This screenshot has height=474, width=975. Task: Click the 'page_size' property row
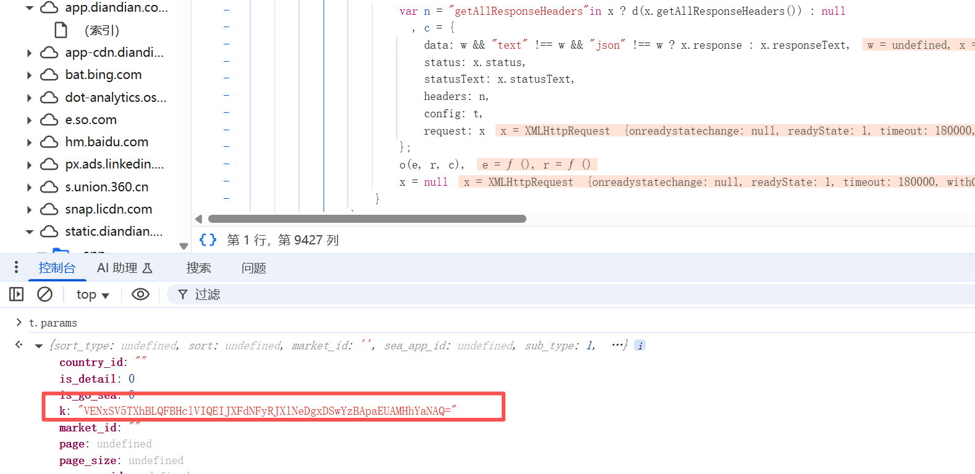[x=121, y=460]
